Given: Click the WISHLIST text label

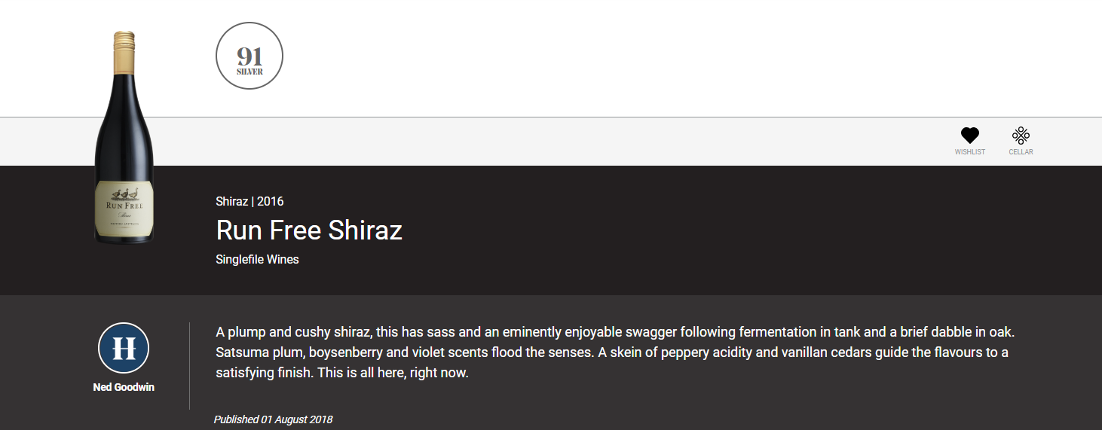Looking at the screenshot, I should pos(970,152).
